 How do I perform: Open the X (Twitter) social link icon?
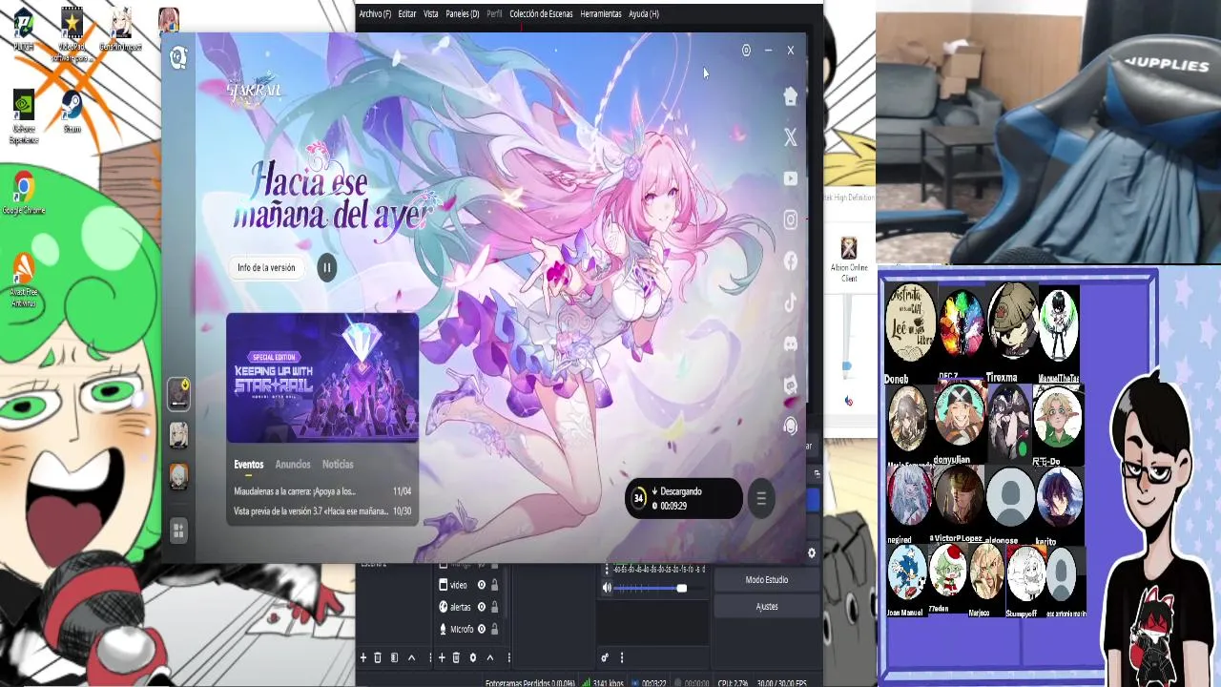(x=790, y=137)
